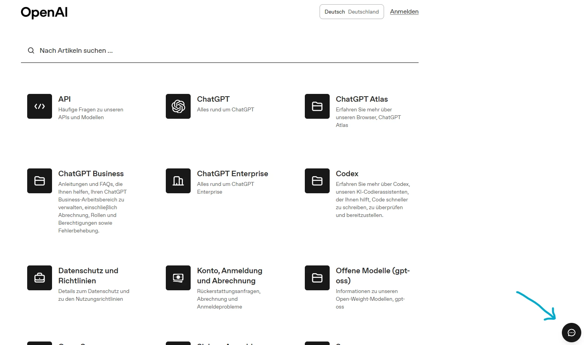Screen dimensions: 584x345
Task: Click 'Informationen zu unseren Open-Weight-Modellen' text
Action: tap(370, 299)
